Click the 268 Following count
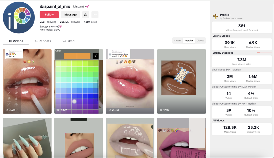The width and height of the screenshot is (274, 158). coord(48,22)
